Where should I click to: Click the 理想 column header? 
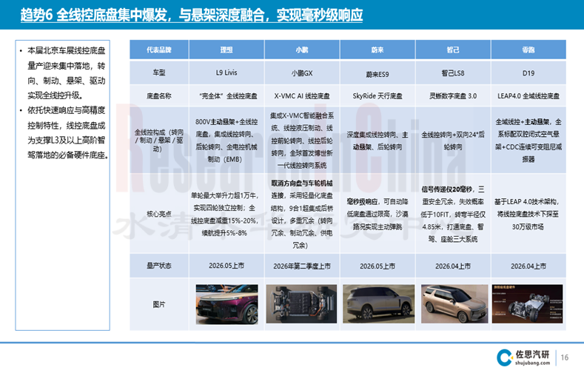pos(226,50)
